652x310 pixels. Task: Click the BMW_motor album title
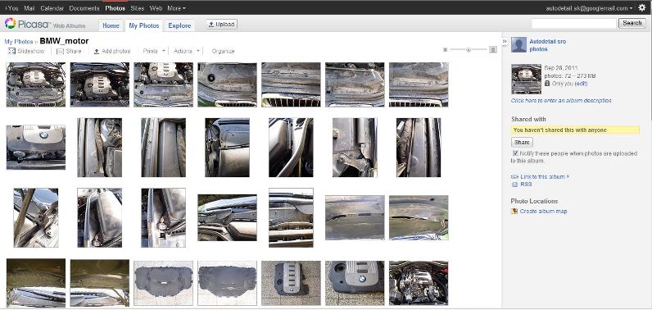pyautogui.click(x=64, y=41)
